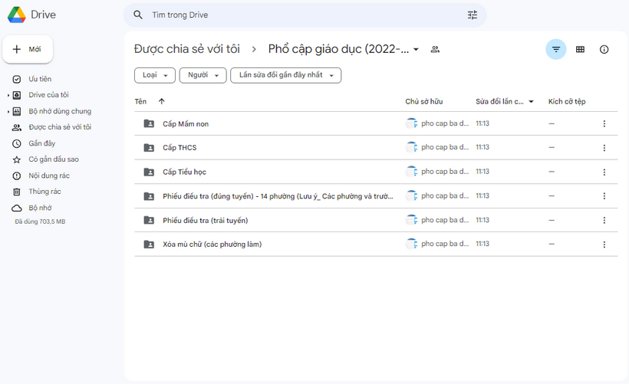Open more actions for Cấp THCS

click(604, 148)
